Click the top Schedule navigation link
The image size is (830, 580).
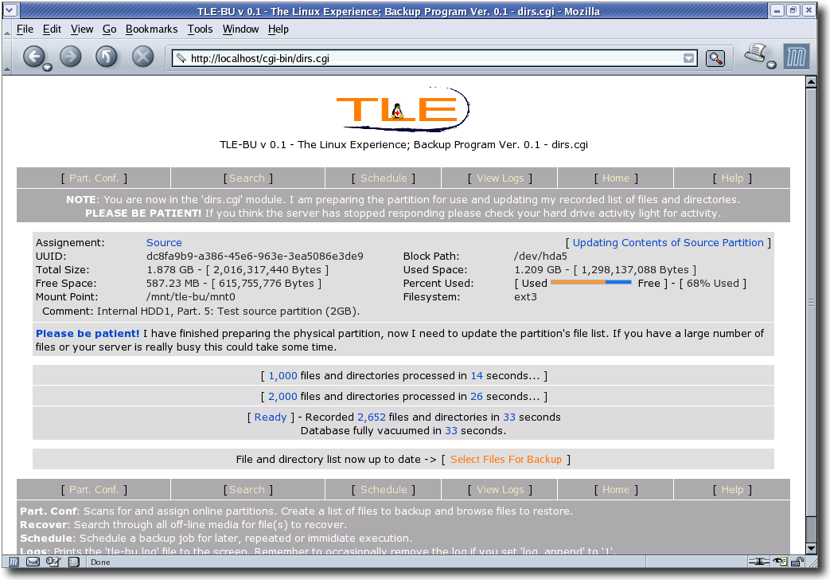(x=383, y=178)
